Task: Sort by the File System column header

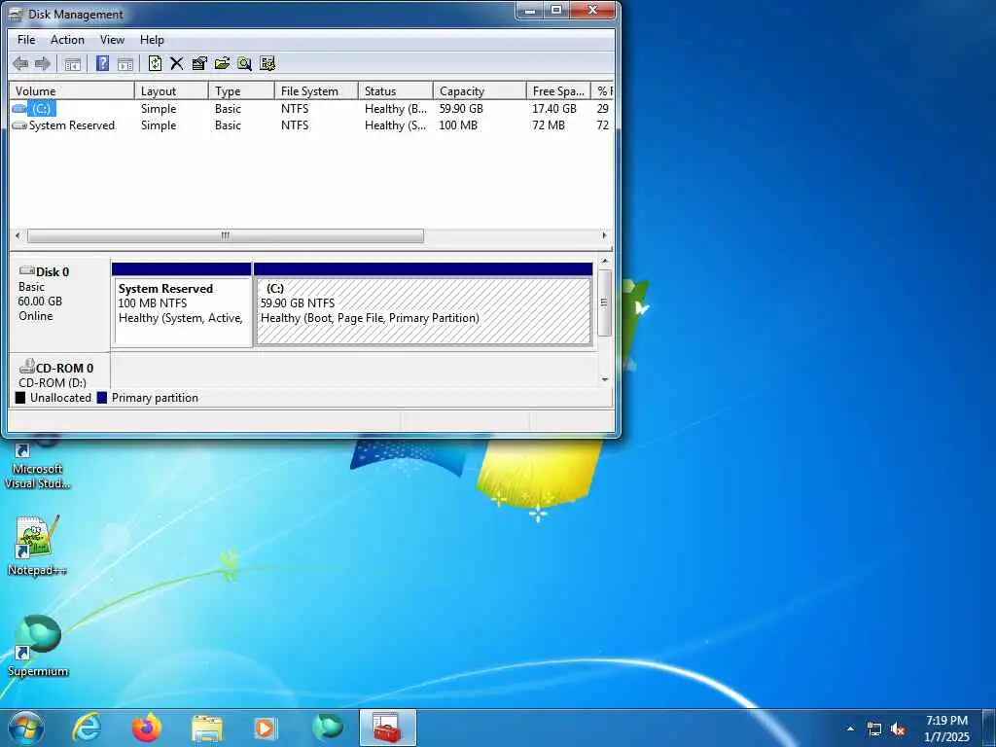Action: coord(316,90)
